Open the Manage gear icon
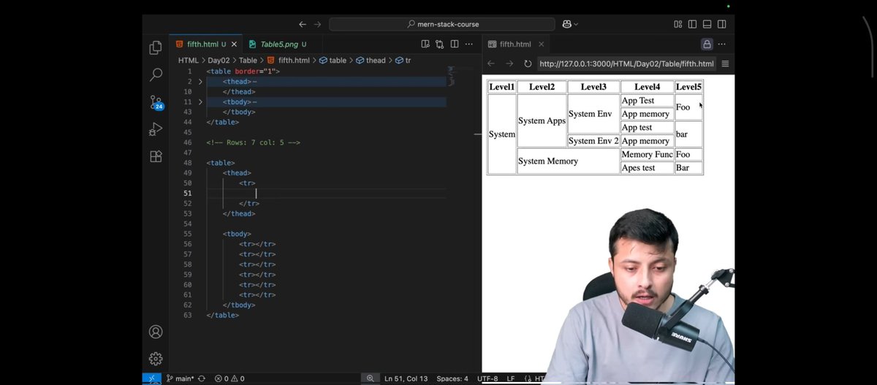877x385 pixels. click(156, 359)
